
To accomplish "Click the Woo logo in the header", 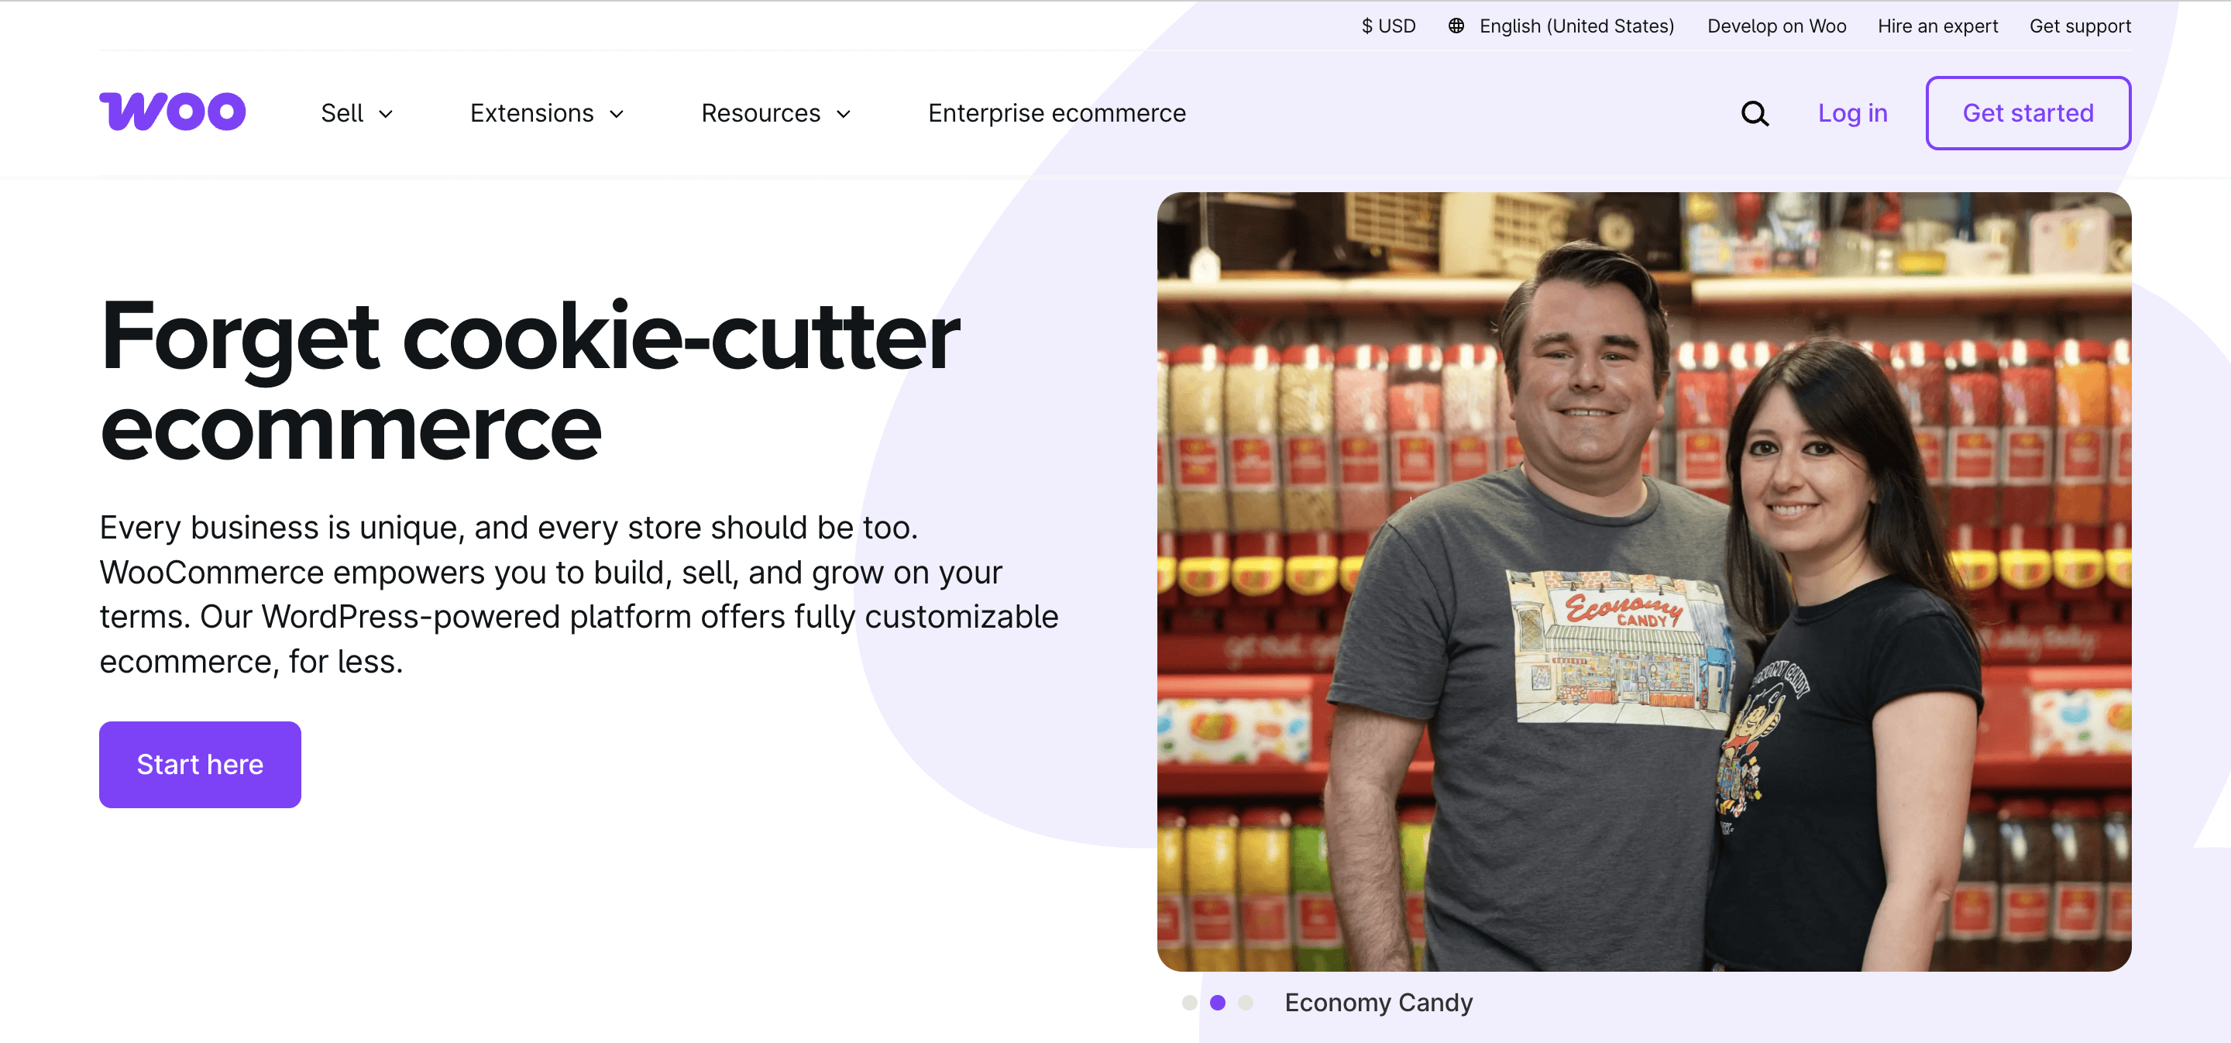I will tap(170, 112).
